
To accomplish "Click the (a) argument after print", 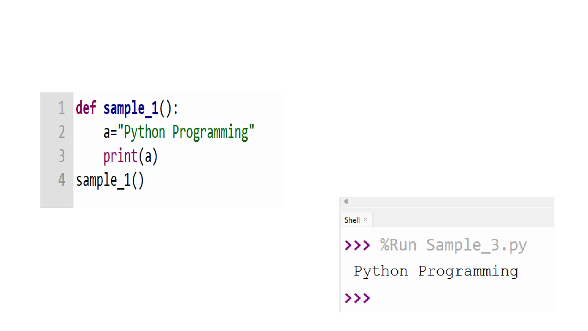I will [148, 157].
